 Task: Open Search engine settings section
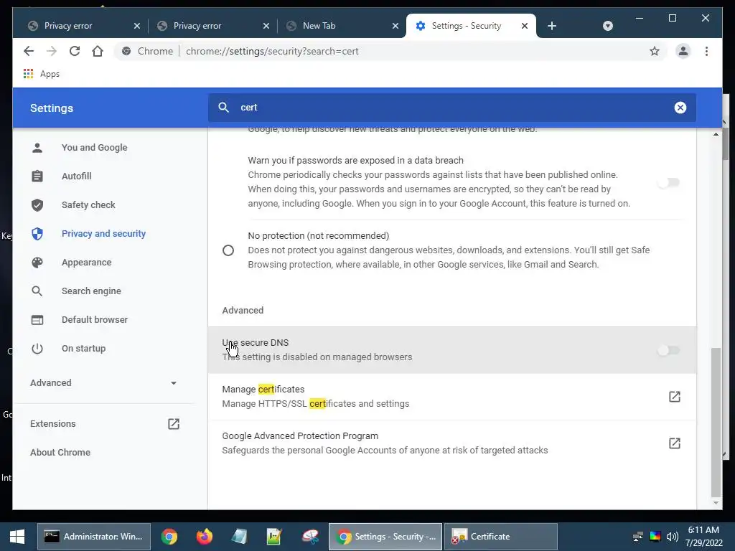(91, 291)
